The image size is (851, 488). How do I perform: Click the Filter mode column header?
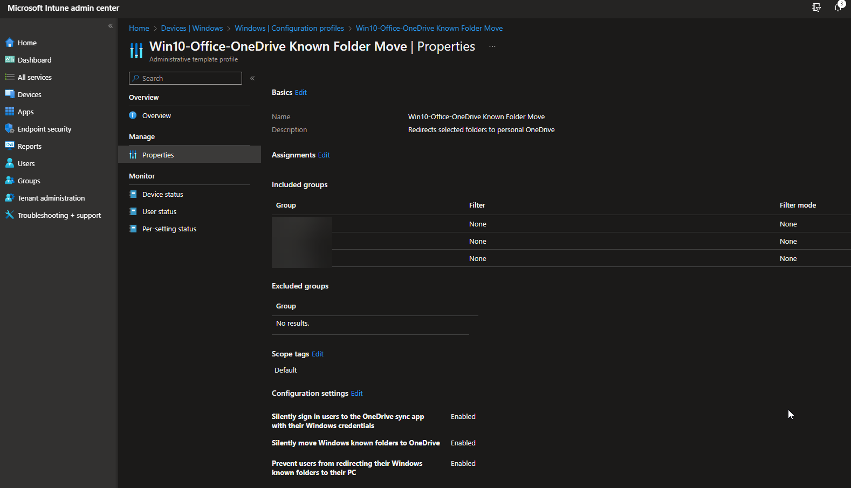(x=798, y=205)
